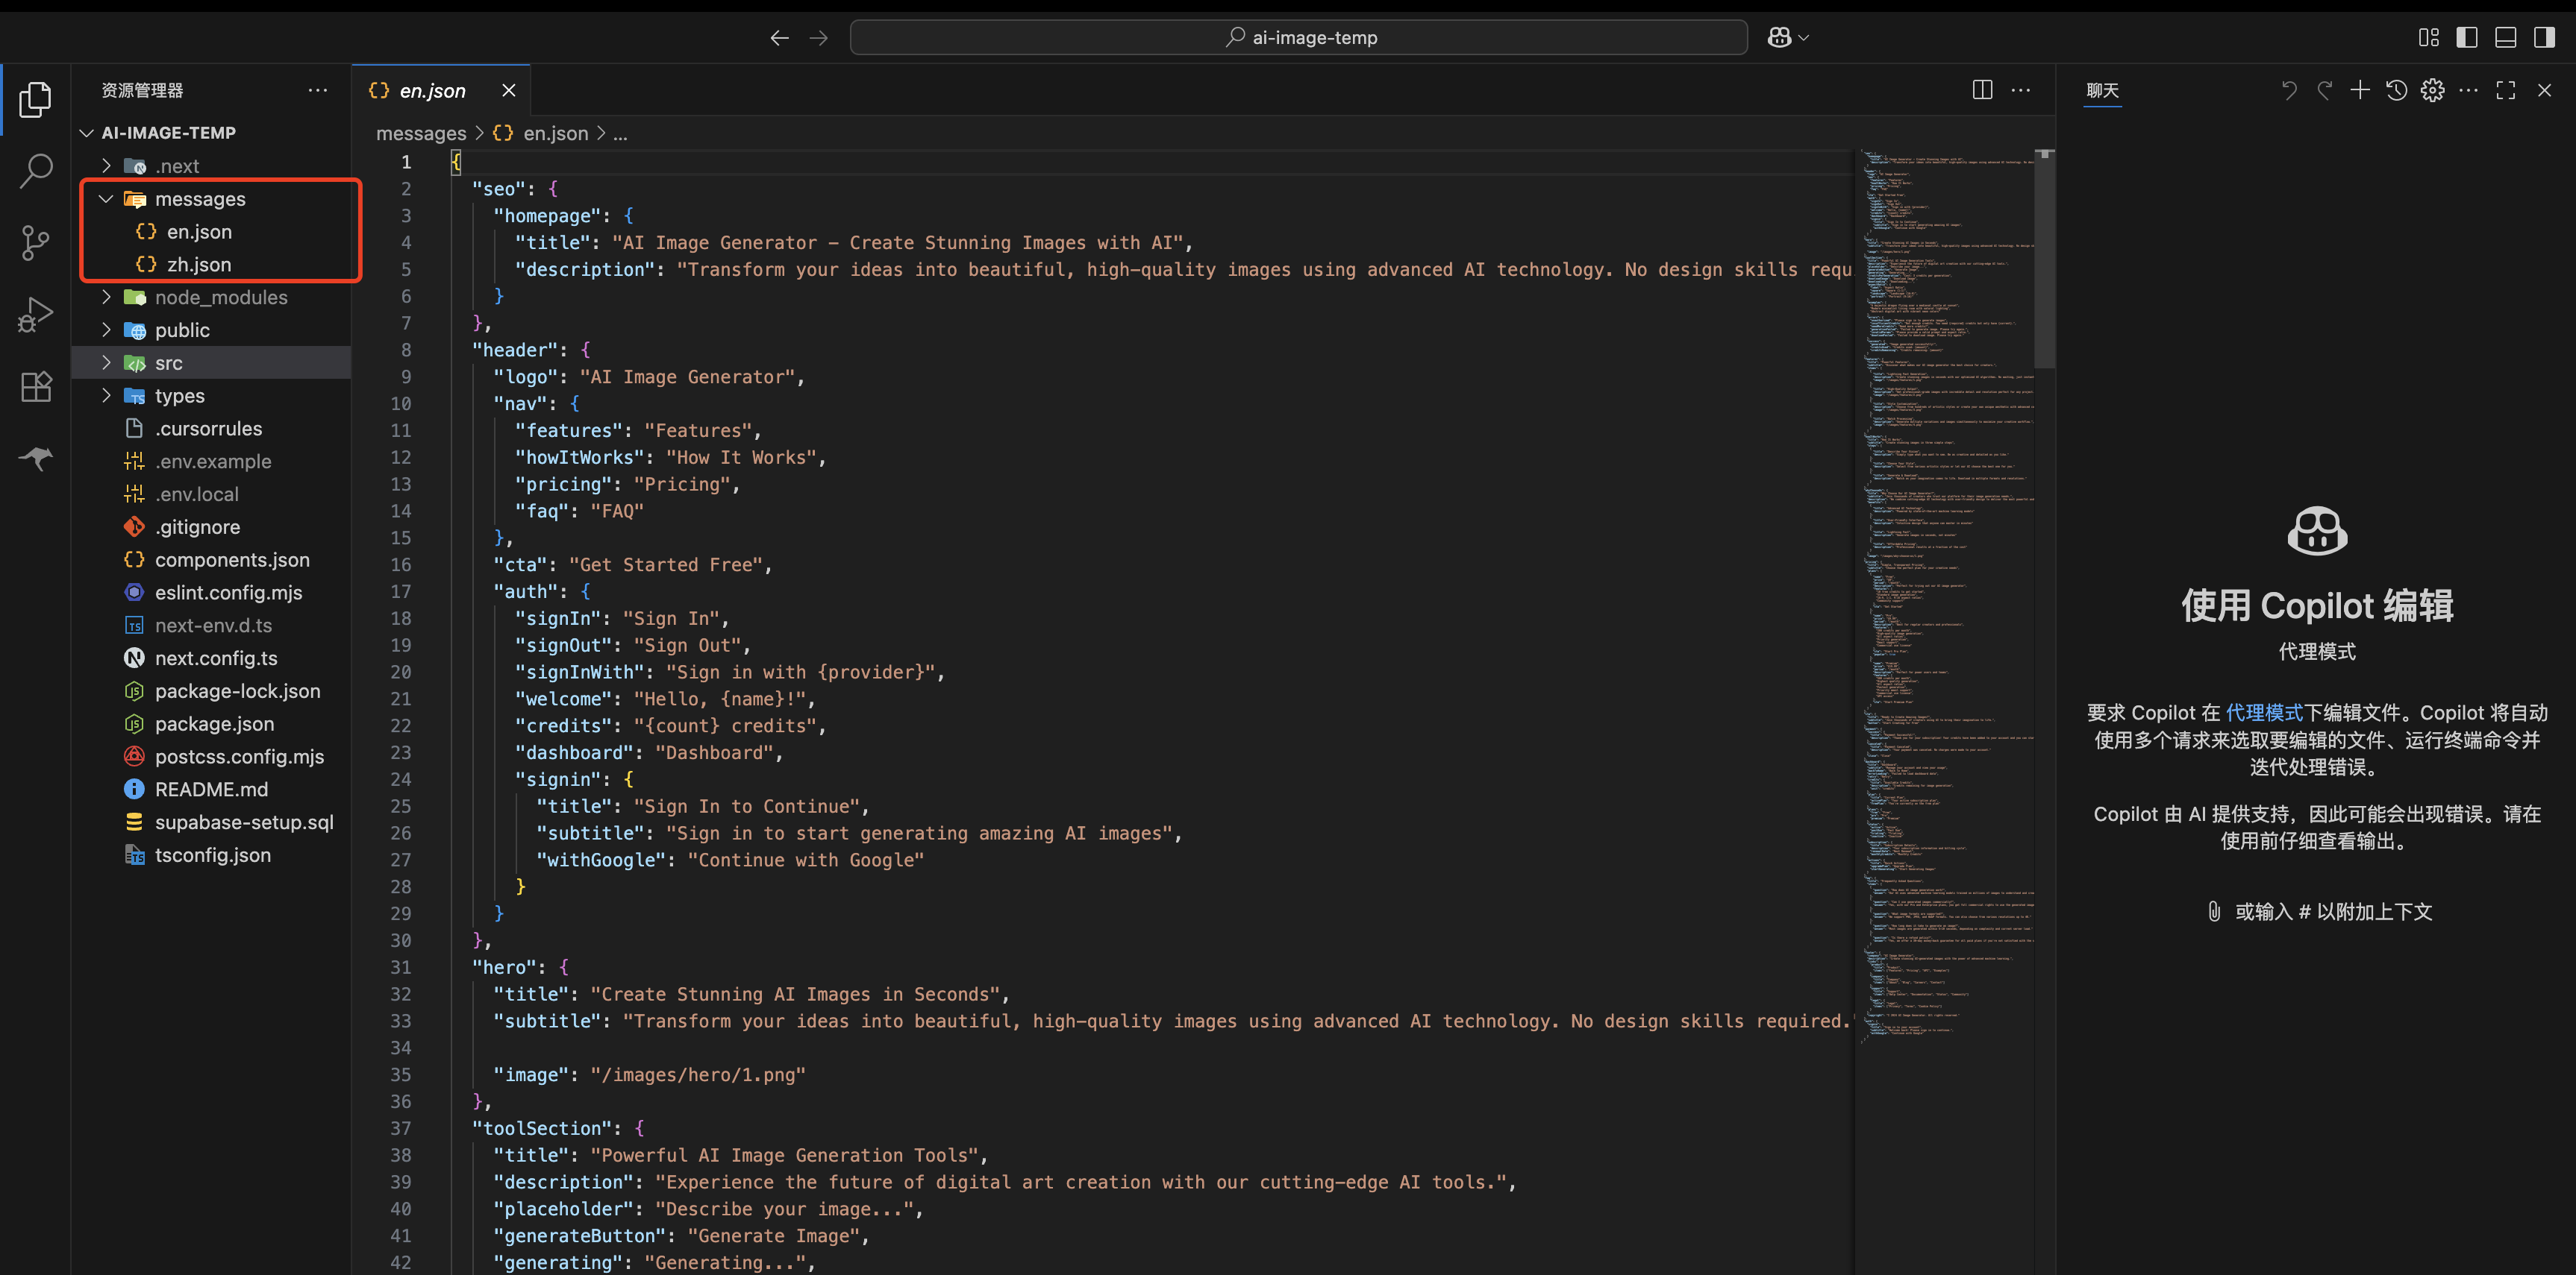Image resolution: width=2576 pixels, height=1275 pixels.
Task: Open postcss.config.mjs file
Action: point(213,756)
